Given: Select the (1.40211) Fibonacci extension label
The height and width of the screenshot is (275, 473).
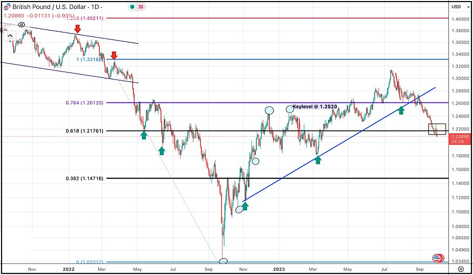Looking at the screenshot, I should point(85,18).
